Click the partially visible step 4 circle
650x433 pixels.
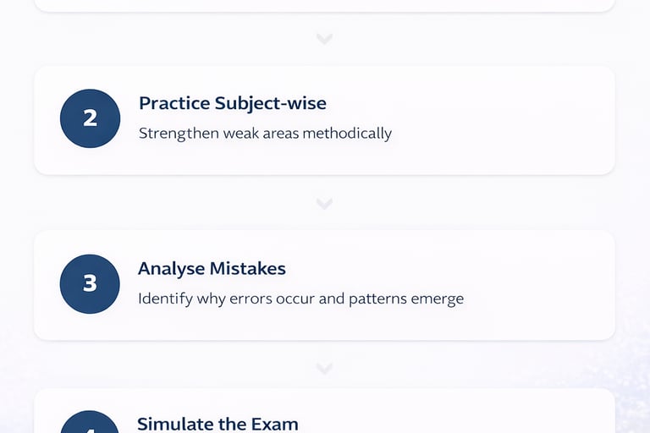(90, 425)
